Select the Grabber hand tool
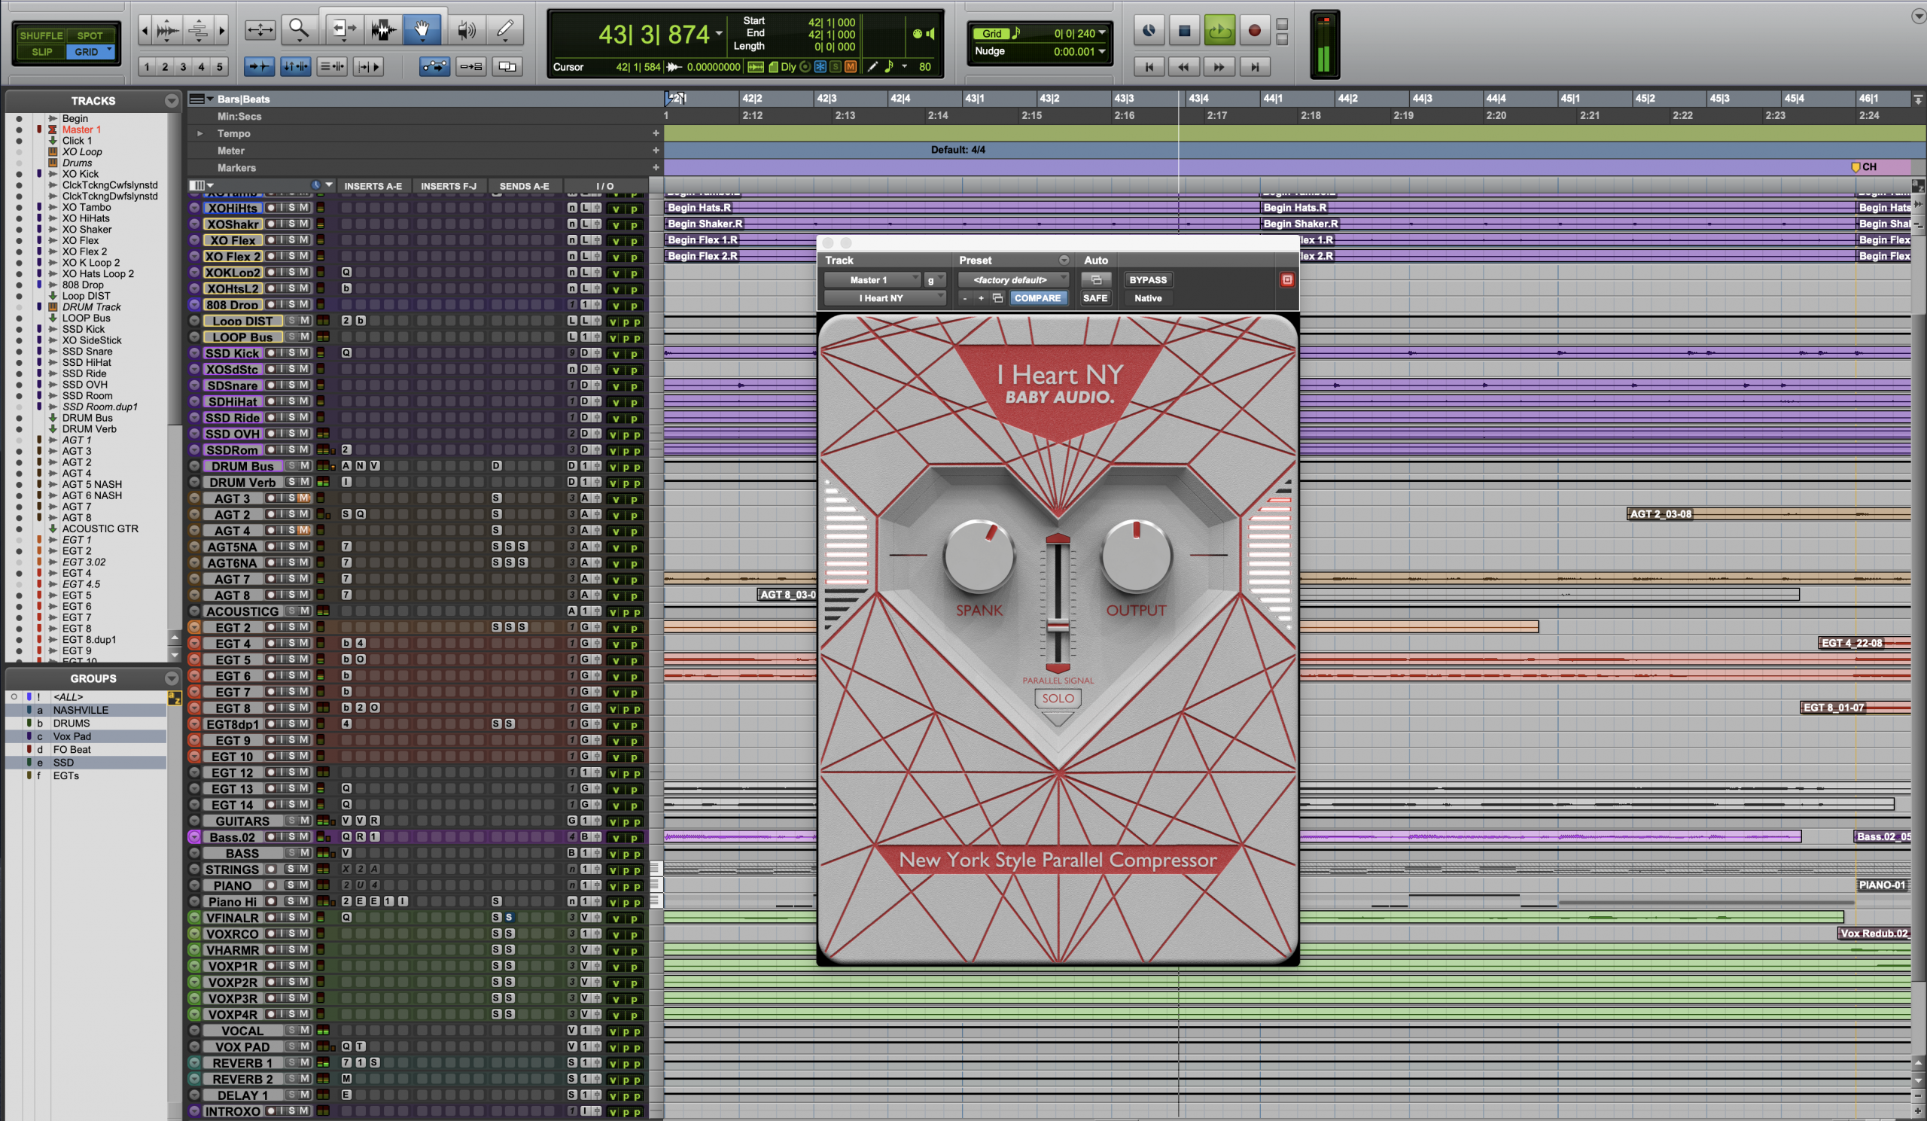The width and height of the screenshot is (1927, 1121). 422,31
